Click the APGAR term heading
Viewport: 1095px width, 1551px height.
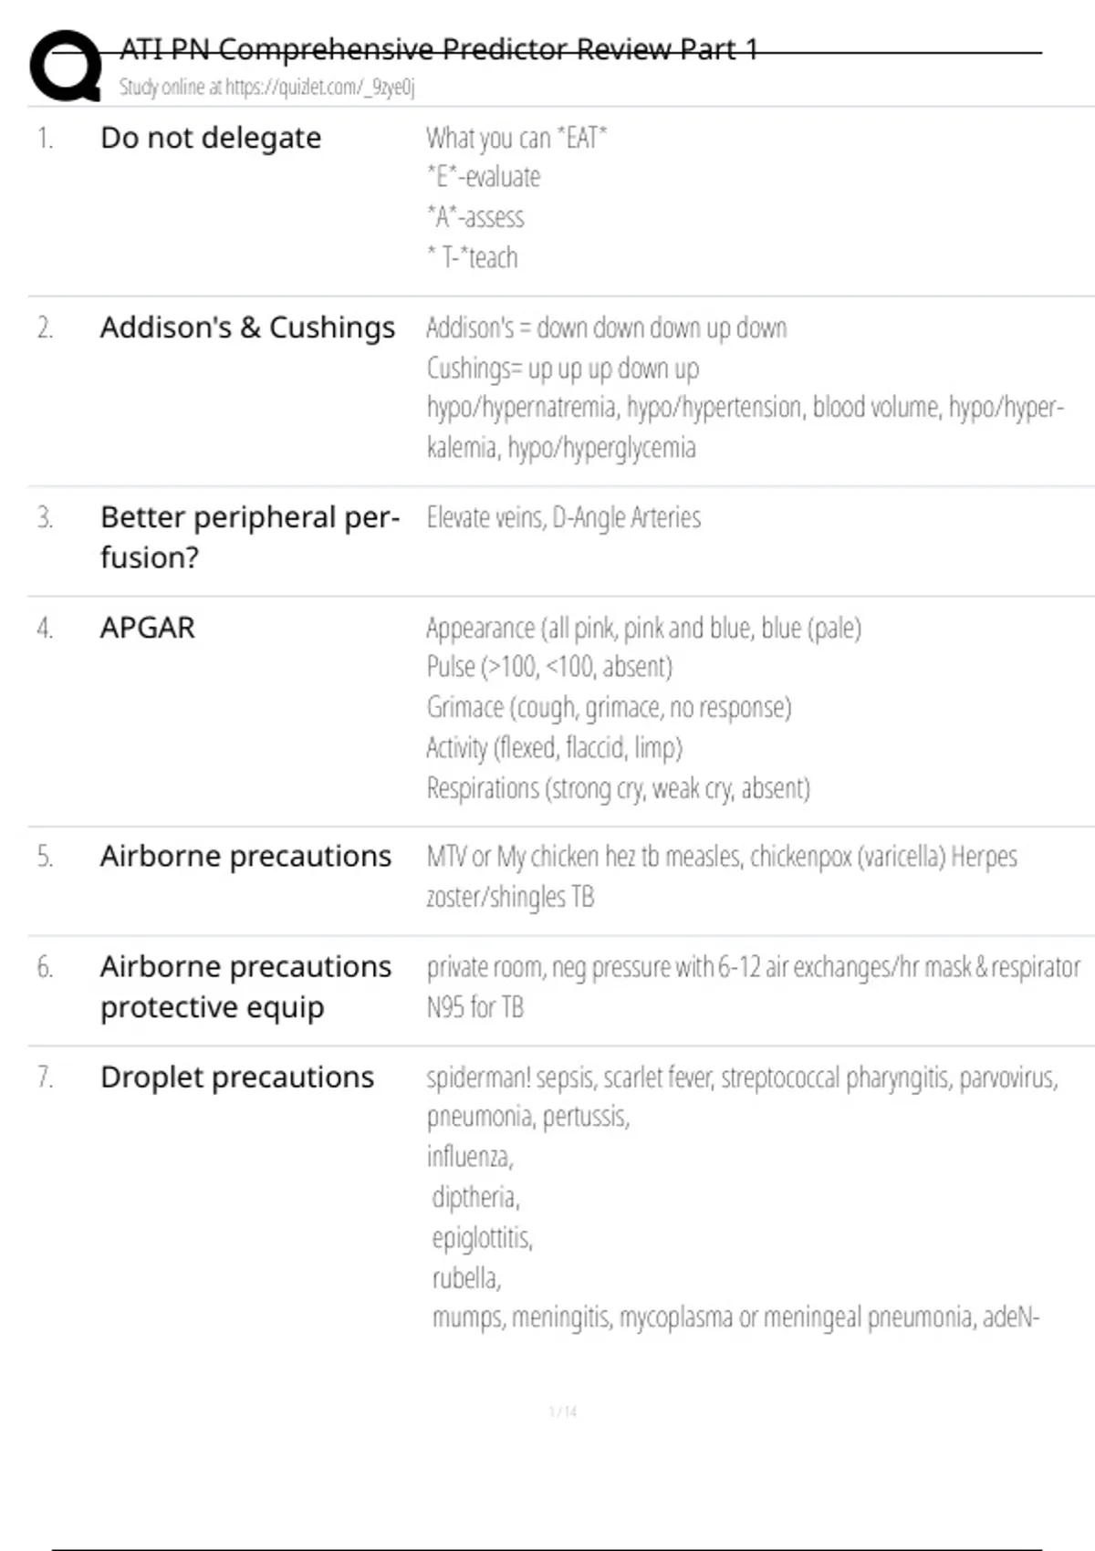(148, 628)
